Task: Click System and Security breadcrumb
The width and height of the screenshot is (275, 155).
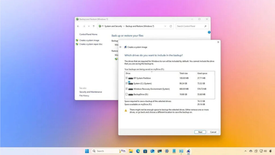Action: click(113, 26)
